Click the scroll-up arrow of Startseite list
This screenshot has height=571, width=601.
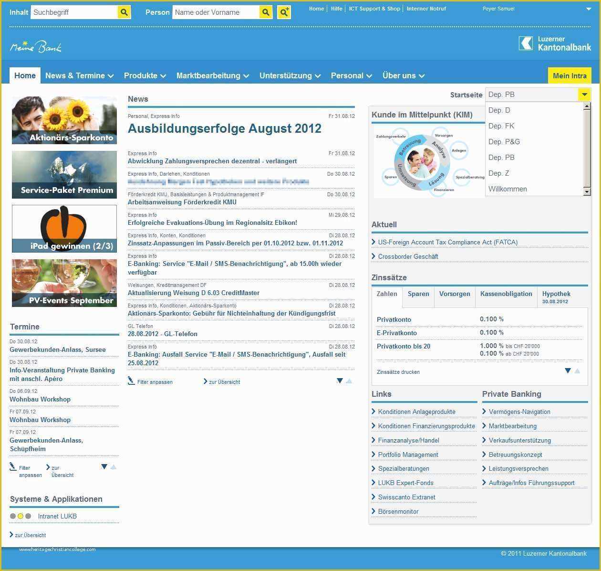click(587, 106)
